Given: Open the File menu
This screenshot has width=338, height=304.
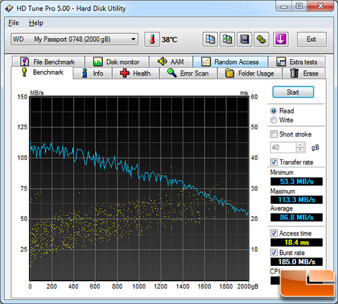Looking at the screenshot, I should click(x=14, y=23).
